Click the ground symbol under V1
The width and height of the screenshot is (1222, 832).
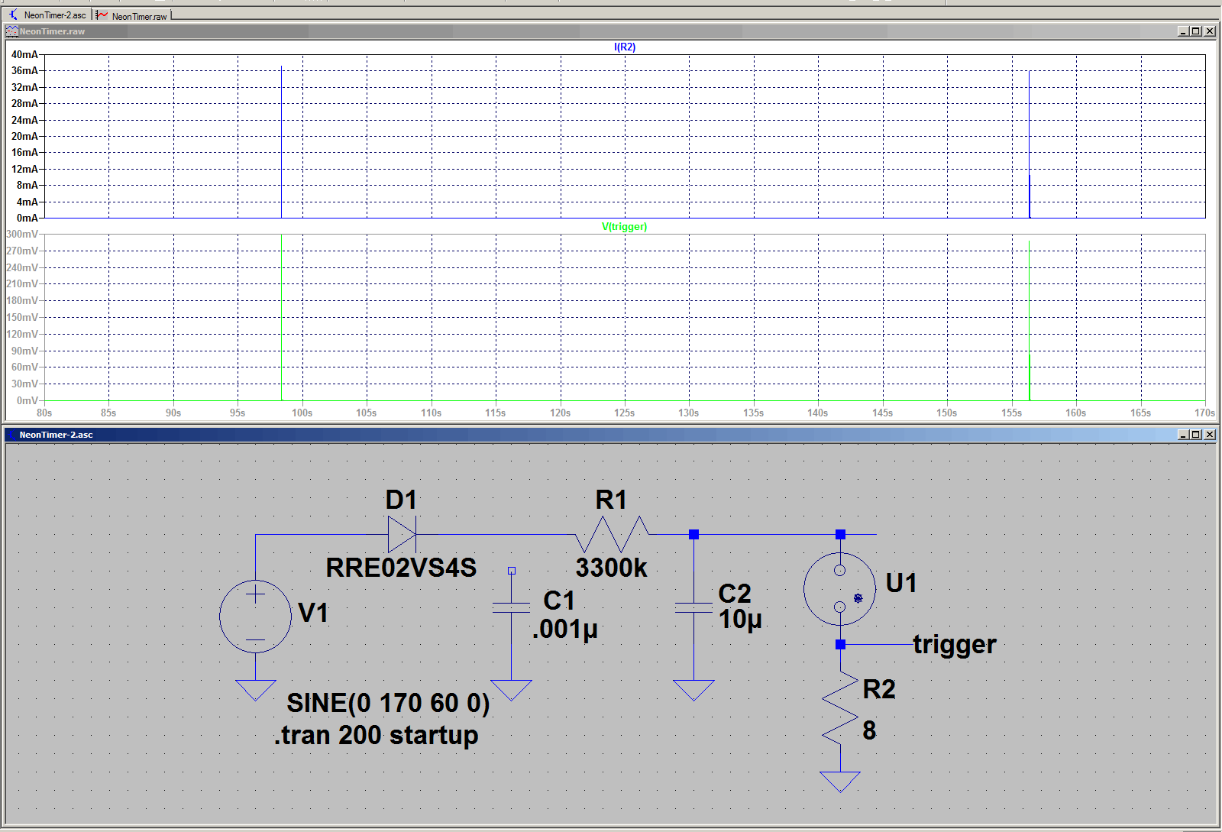tap(255, 690)
